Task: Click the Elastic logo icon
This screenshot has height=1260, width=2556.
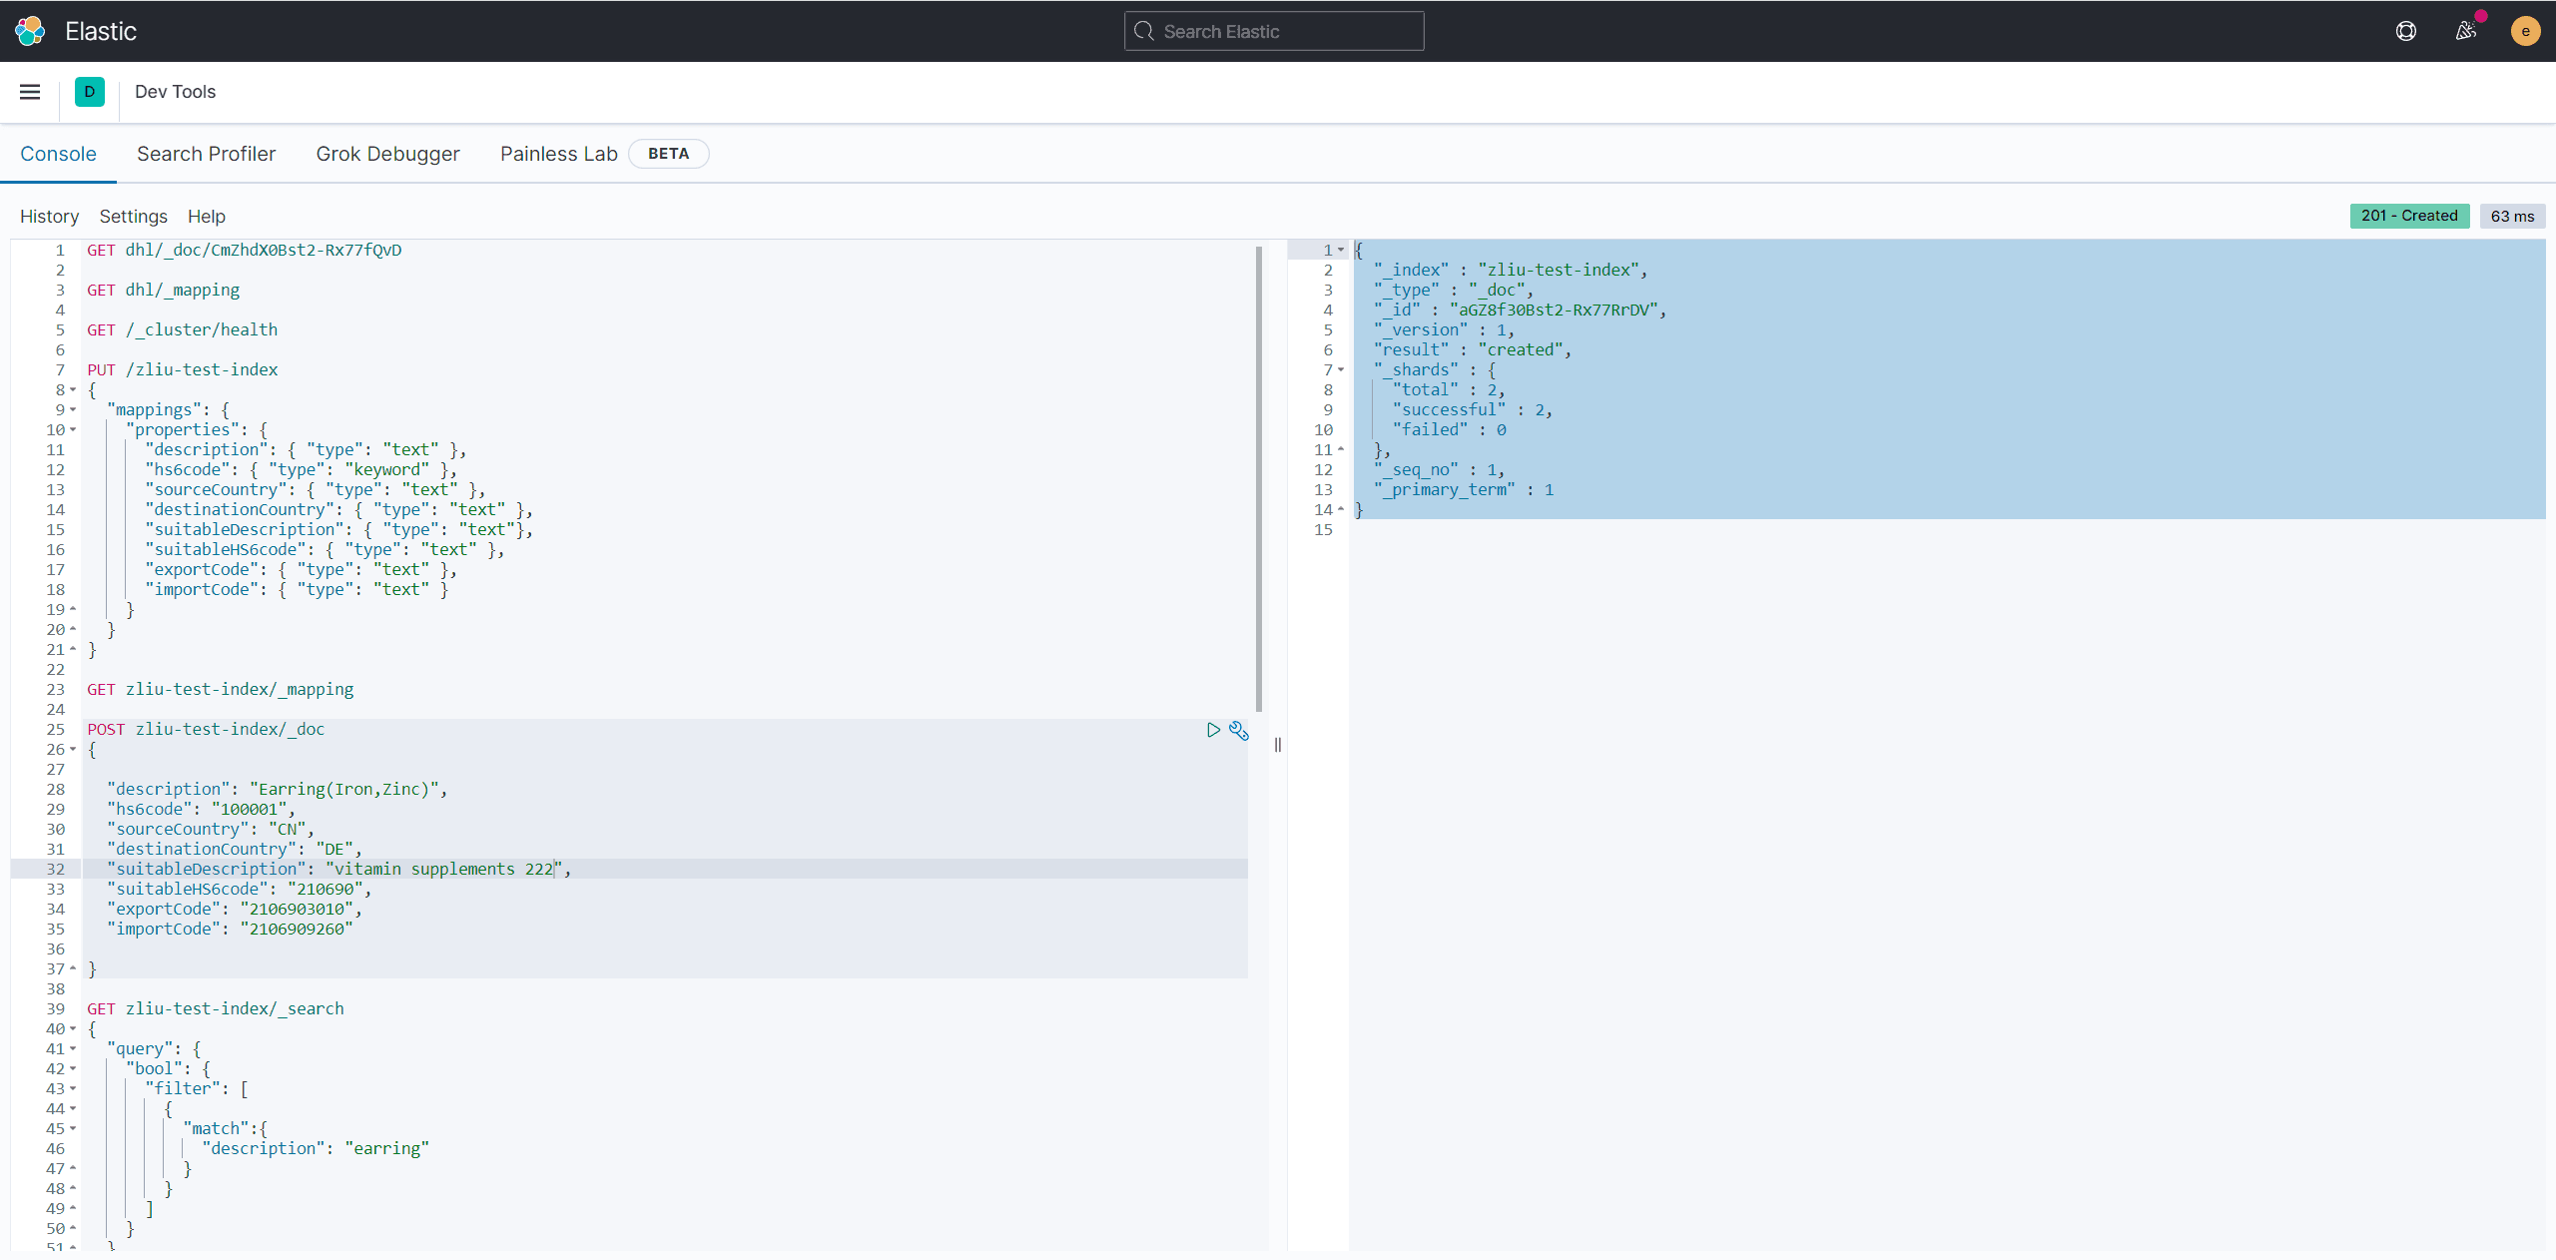Action: (30, 31)
